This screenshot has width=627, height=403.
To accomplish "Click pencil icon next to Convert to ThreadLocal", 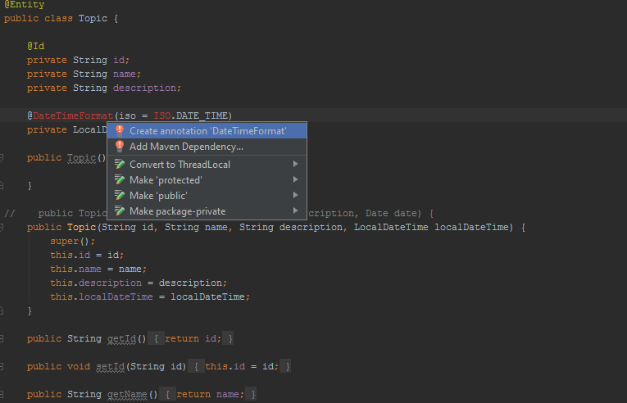I will [x=119, y=164].
